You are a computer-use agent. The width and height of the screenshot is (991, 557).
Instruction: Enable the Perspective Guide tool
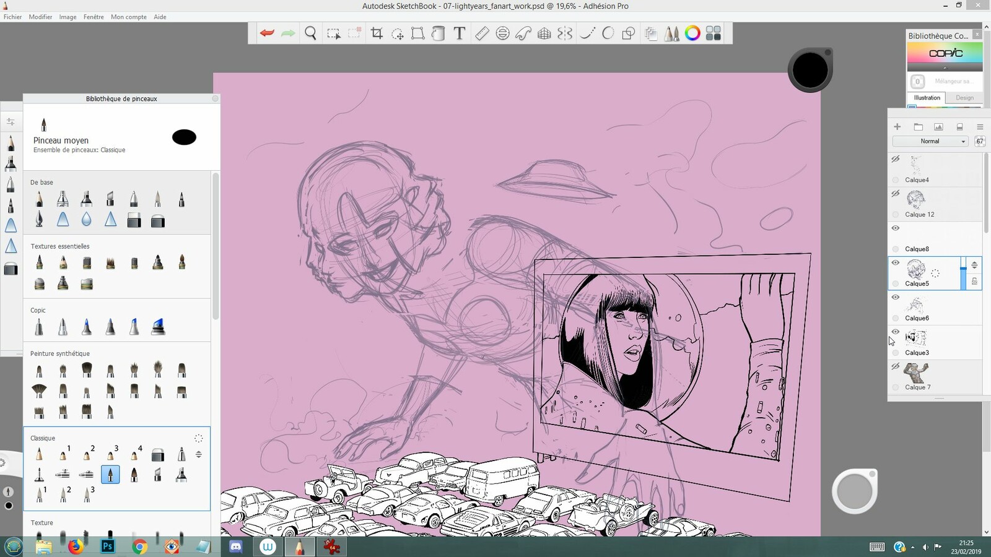coord(544,33)
